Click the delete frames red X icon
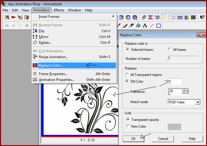This screenshot has width=207, height=146. point(151,17)
